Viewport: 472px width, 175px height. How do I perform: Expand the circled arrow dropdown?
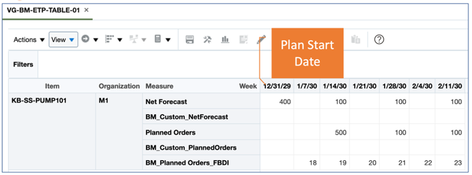coord(90,40)
